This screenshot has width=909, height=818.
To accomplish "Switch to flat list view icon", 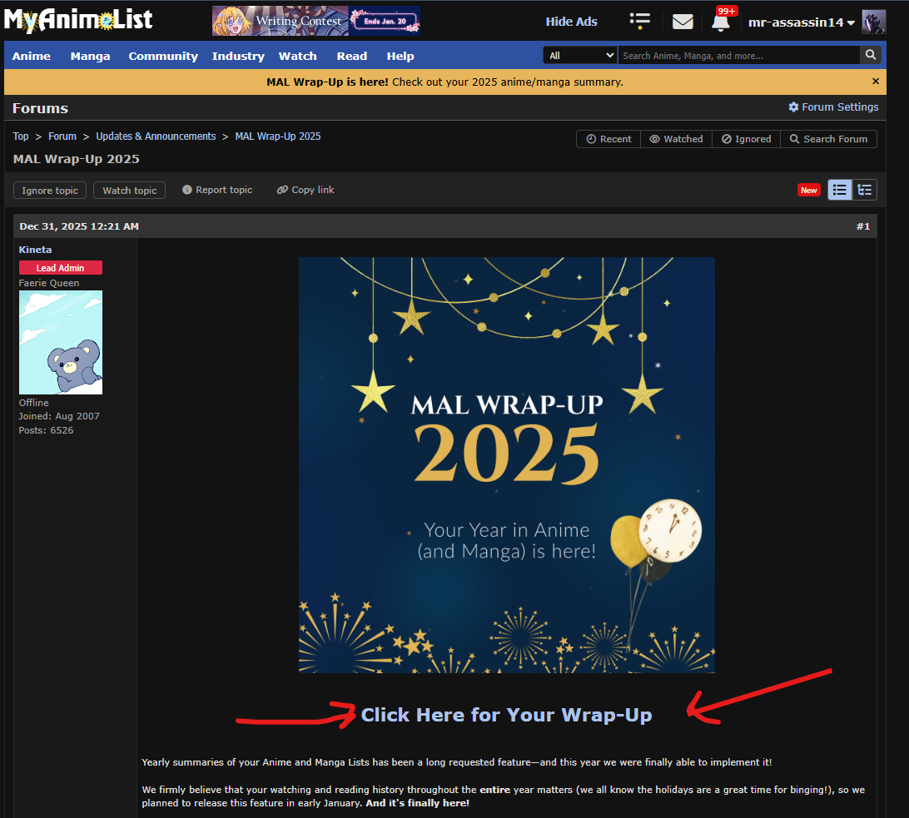I will 839,191.
